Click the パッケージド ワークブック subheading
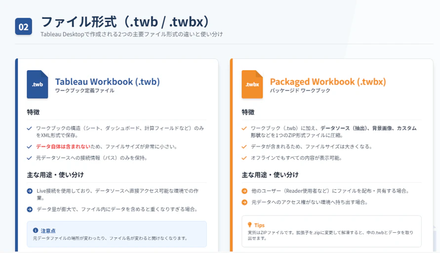This screenshot has width=440, height=253. click(300, 90)
